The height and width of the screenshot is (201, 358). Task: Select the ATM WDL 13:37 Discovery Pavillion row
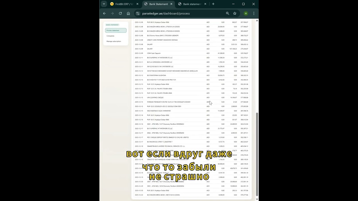pyautogui.click(x=191, y=124)
